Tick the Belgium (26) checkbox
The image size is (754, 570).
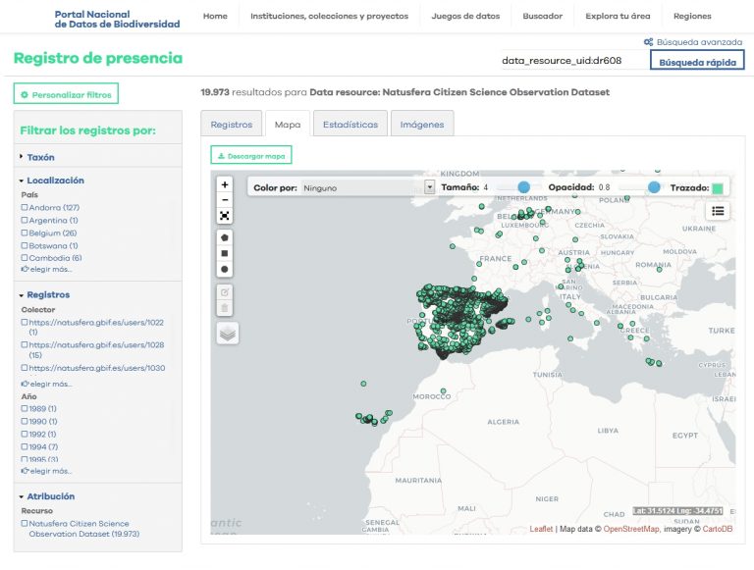click(25, 233)
